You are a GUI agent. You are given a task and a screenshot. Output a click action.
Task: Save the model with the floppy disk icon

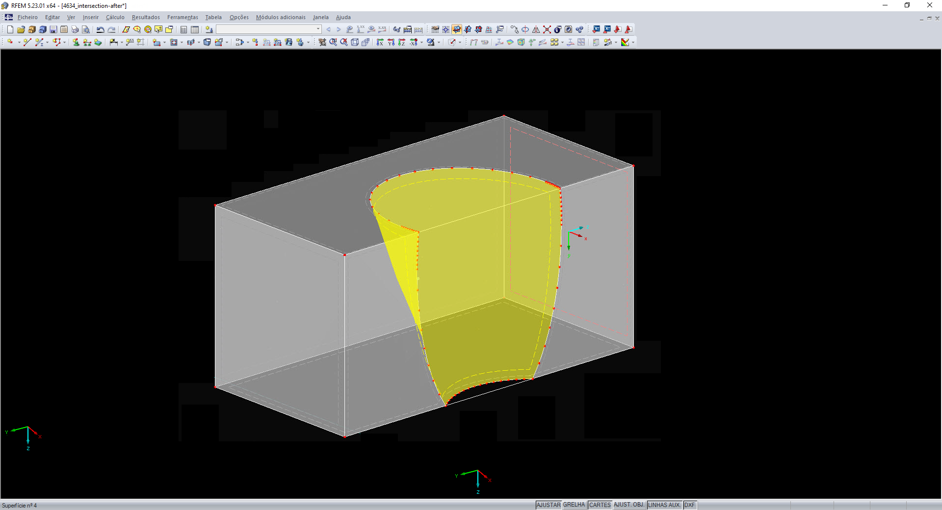click(x=53, y=29)
